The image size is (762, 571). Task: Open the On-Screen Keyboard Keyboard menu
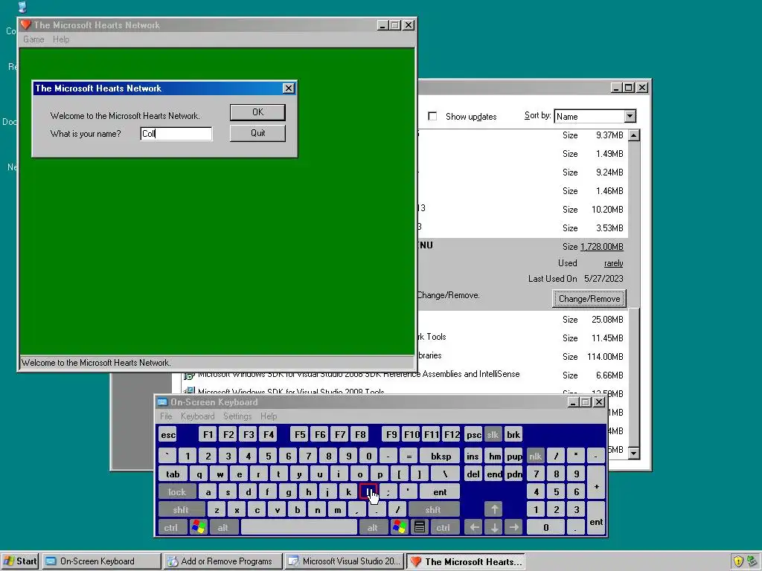point(197,416)
